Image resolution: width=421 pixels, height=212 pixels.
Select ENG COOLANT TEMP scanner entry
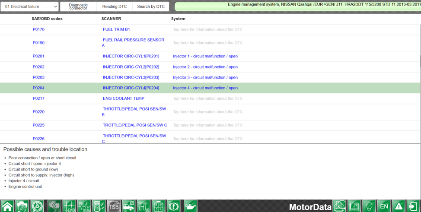[124, 98]
